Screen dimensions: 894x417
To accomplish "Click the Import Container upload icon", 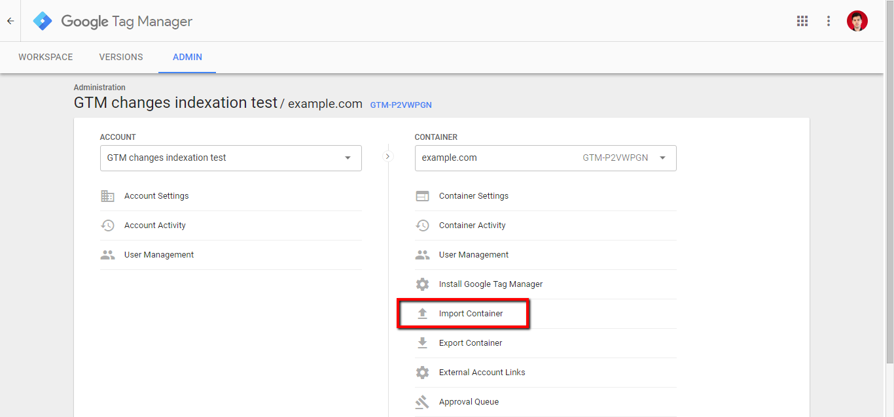I will click(423, 314).
